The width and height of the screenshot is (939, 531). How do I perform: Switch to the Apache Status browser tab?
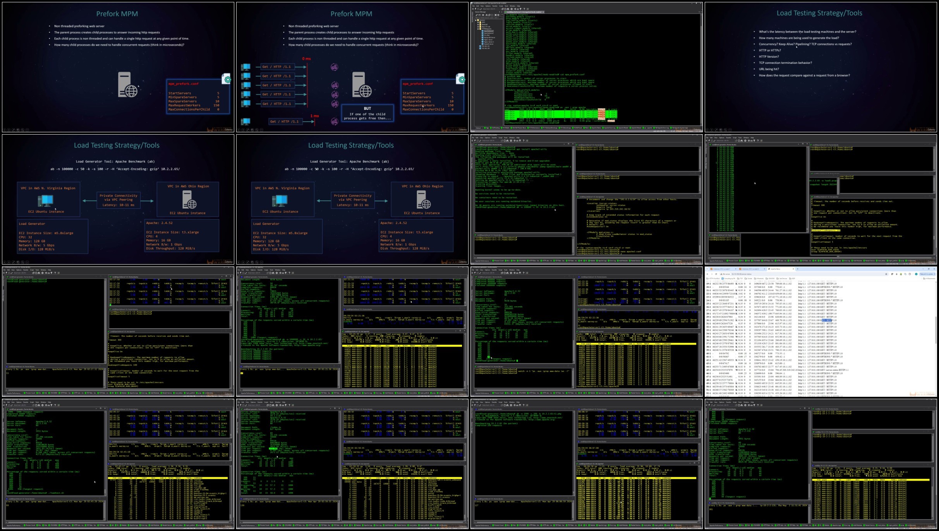(781, 269)
